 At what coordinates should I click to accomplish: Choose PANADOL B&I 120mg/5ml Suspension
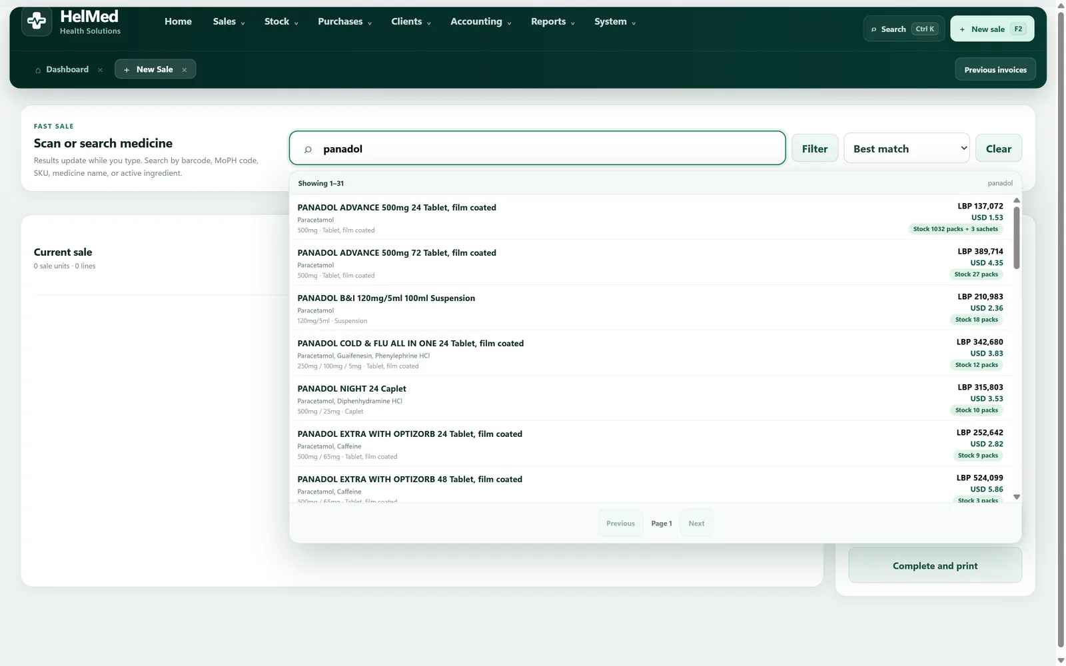click(650, 308)
